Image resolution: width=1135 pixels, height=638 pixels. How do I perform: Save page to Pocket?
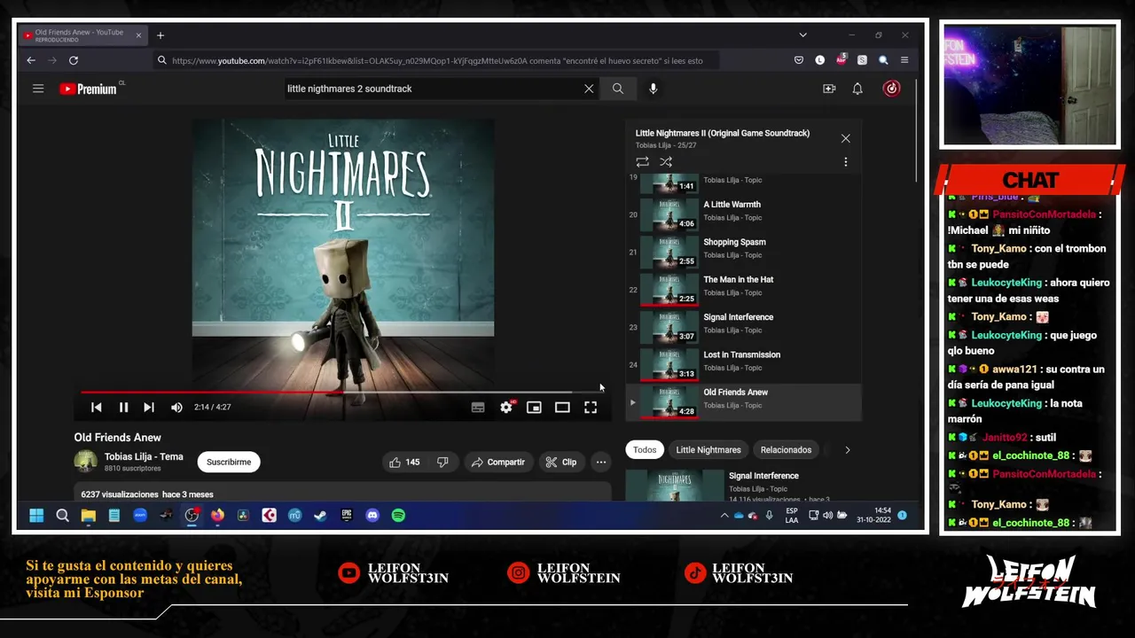[799, 60]
